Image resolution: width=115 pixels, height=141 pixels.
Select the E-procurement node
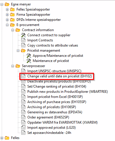[x=28, y=25]
